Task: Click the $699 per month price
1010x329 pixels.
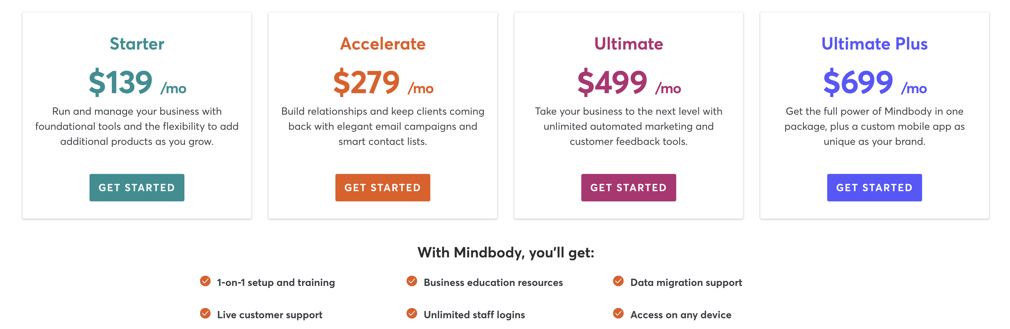Action: (x=874, y=82)
